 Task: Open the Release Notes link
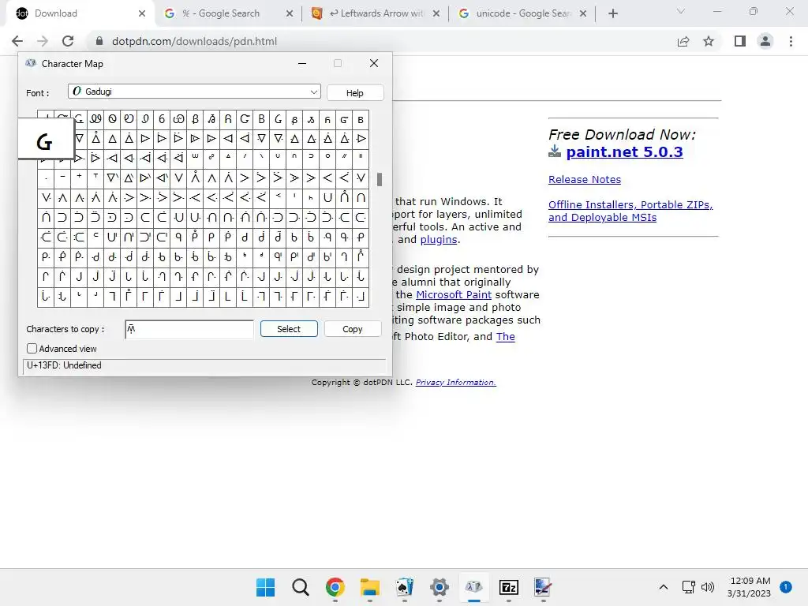pyautogui.click(x=585, y=179)
